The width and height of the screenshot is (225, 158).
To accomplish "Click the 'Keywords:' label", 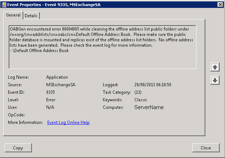I will [112, 100].
